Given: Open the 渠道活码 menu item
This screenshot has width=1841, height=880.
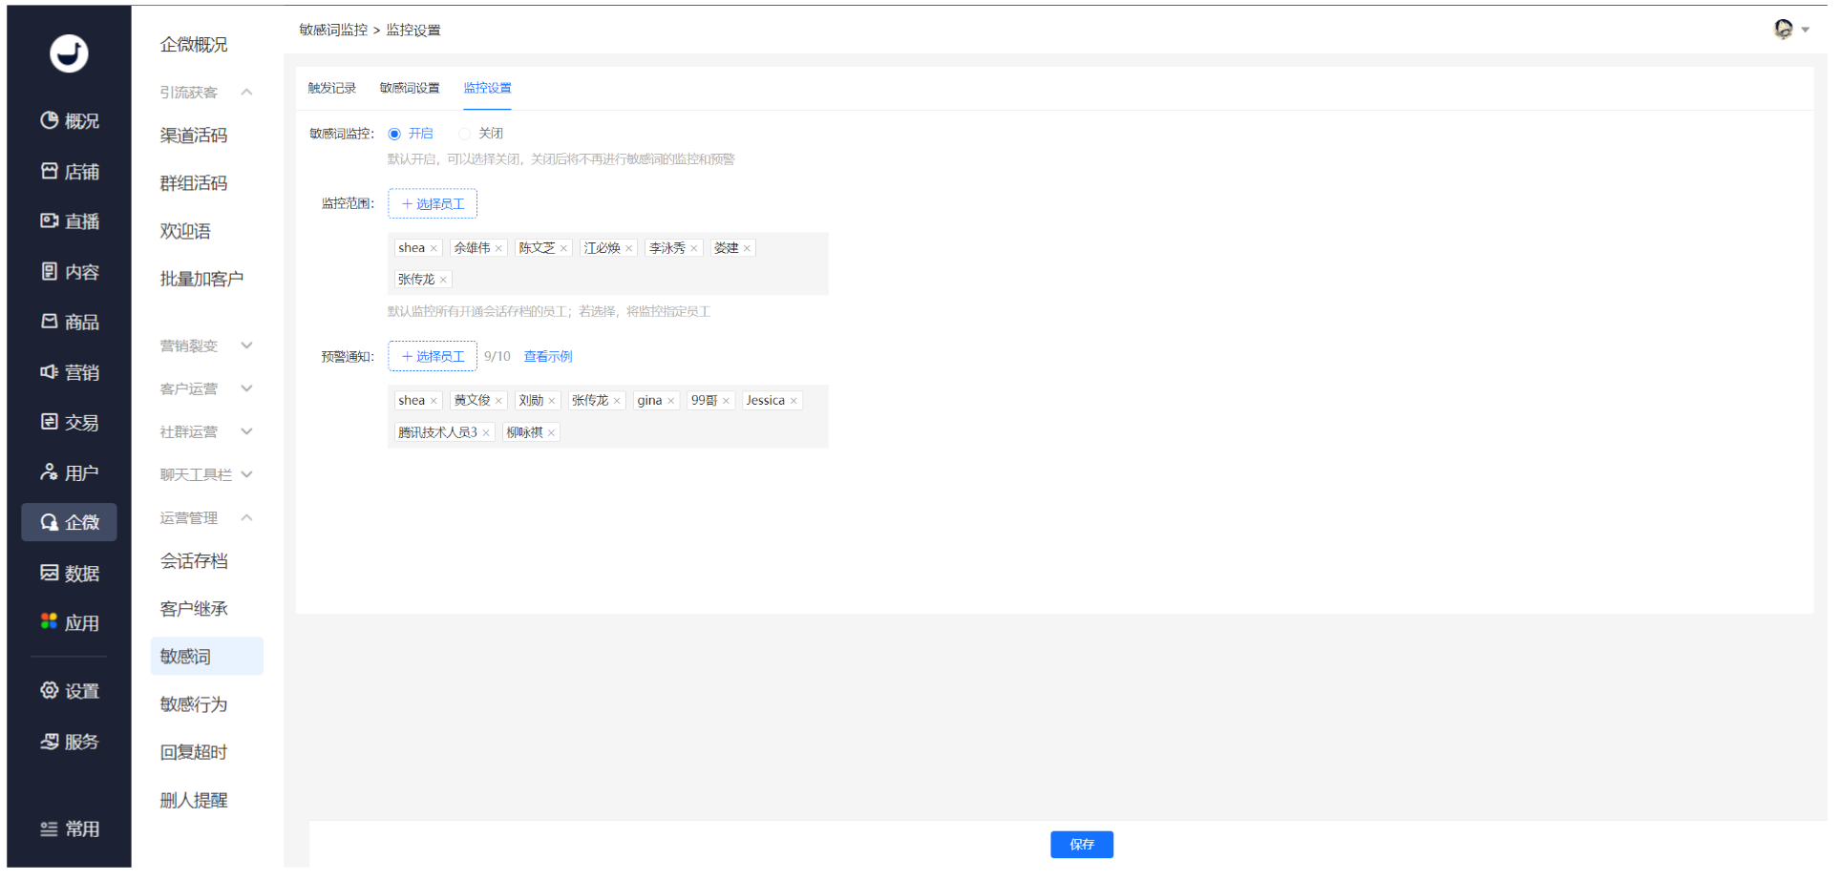Looking at the screenshot, I should (x=194, y=136).
